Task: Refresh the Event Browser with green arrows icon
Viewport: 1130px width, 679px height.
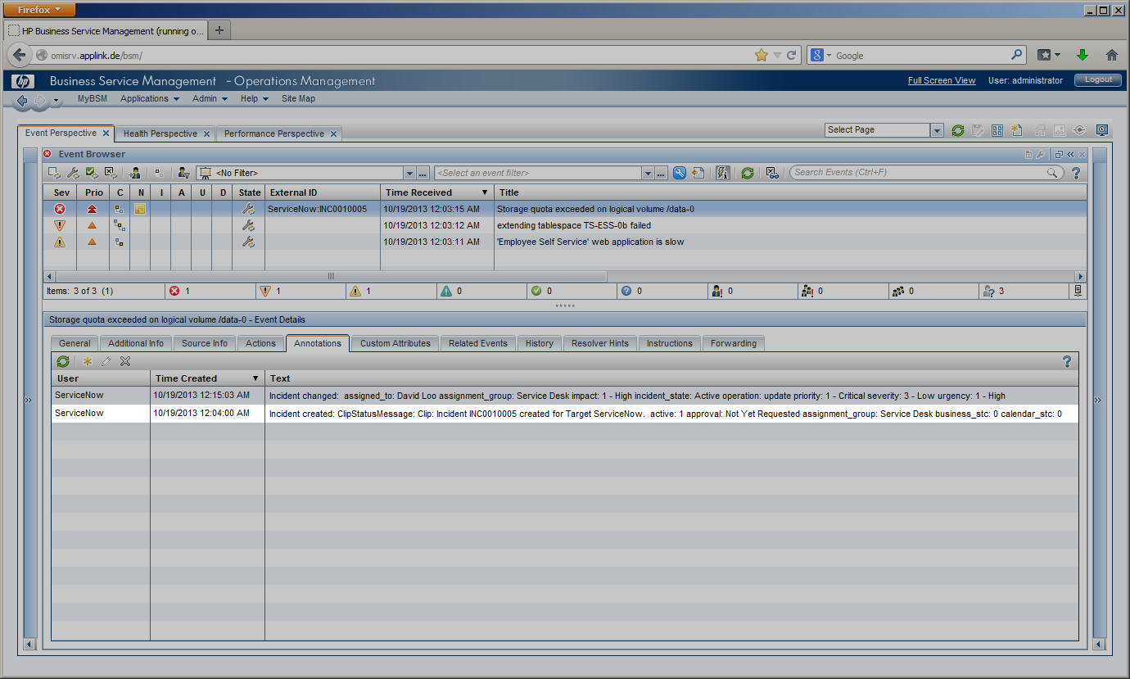Action: pyautogui.click(x=747, y=173)
